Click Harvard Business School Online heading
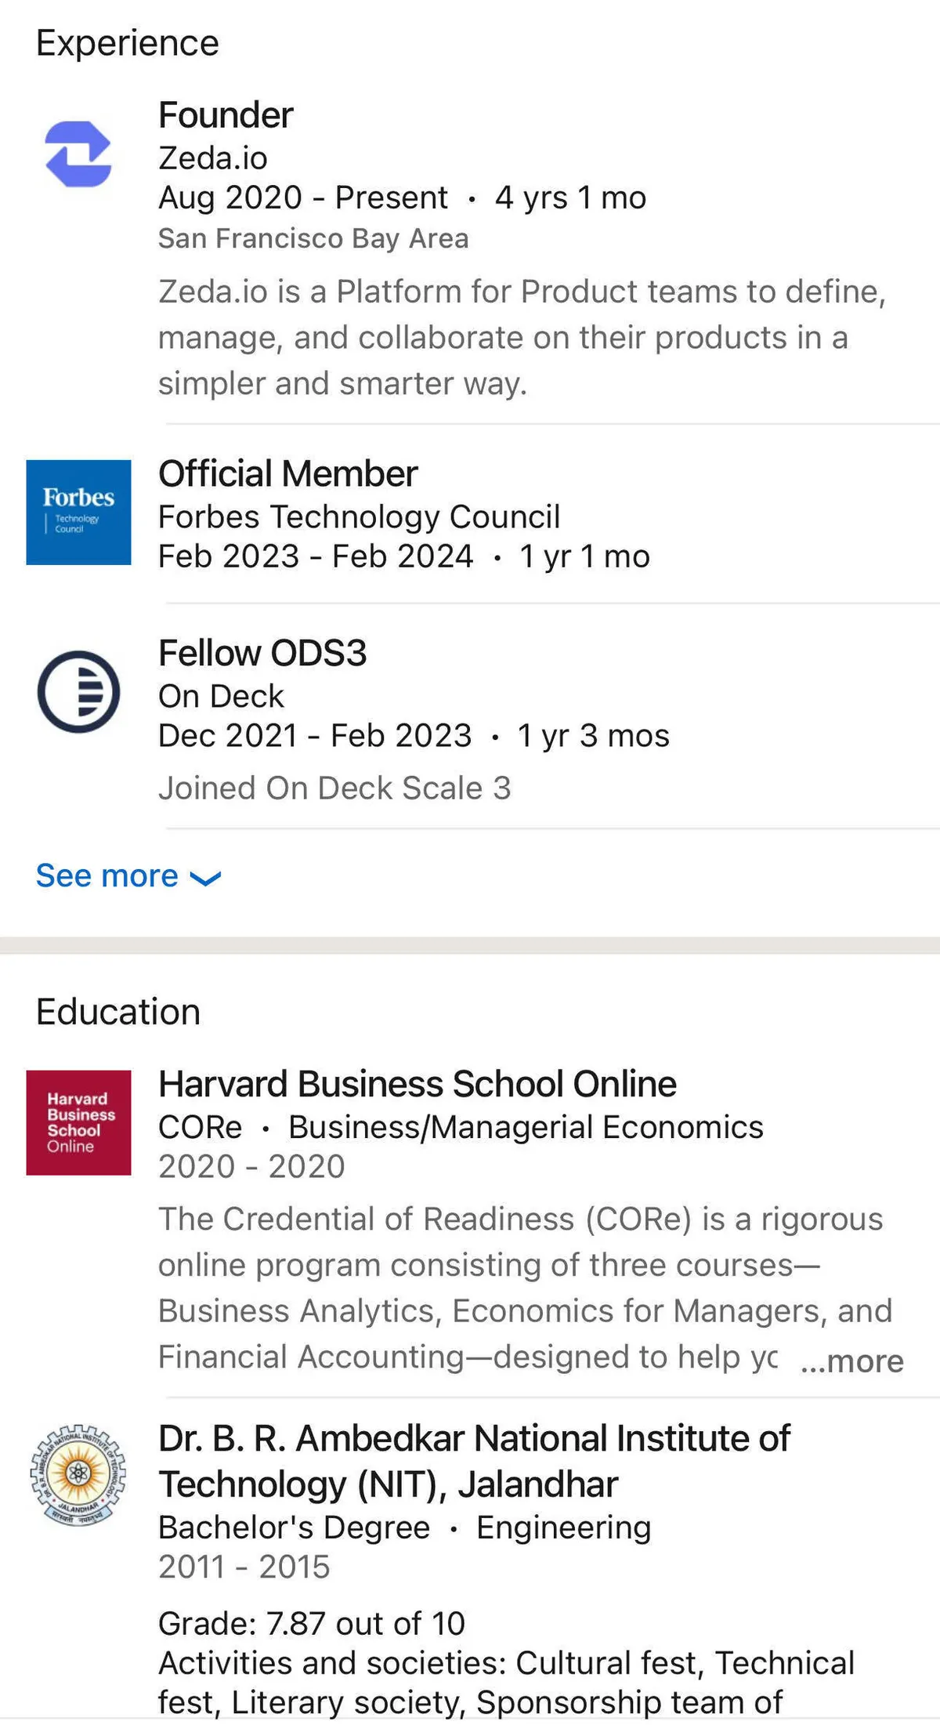 (x=417, y=1084)
